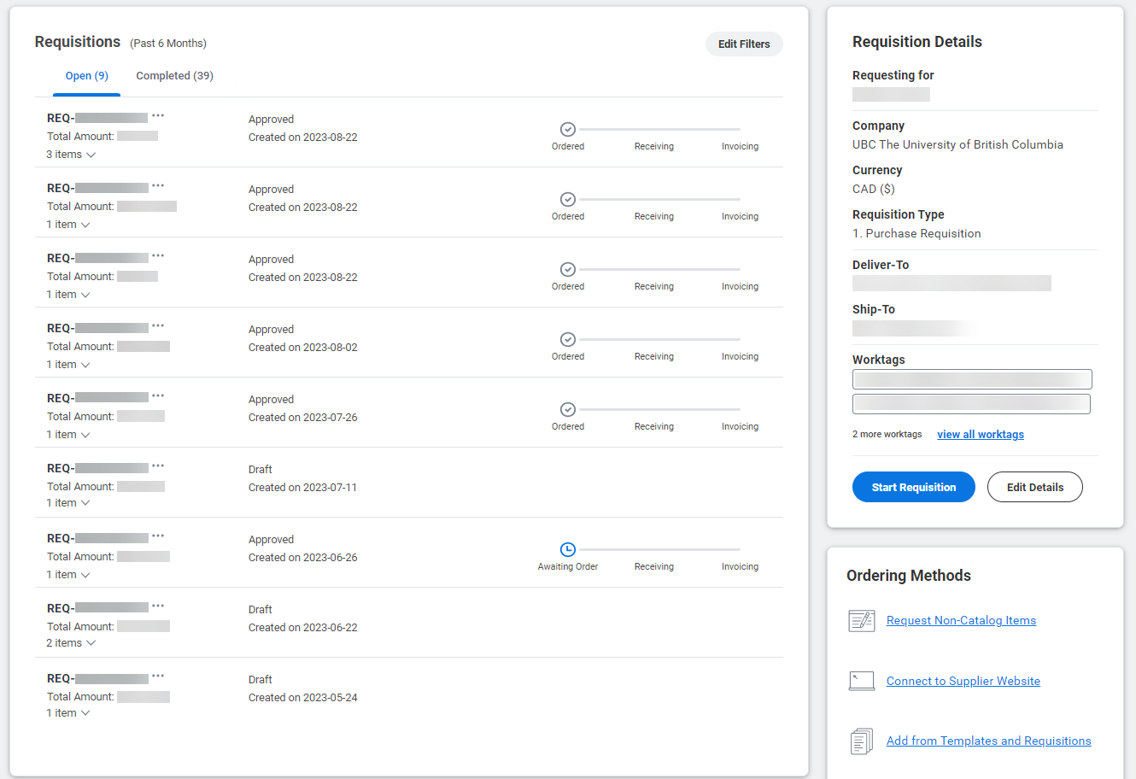This screenshot has height=779, width=1136.
Task: Select the Open requisitions tab
Action: pos(86,75)
